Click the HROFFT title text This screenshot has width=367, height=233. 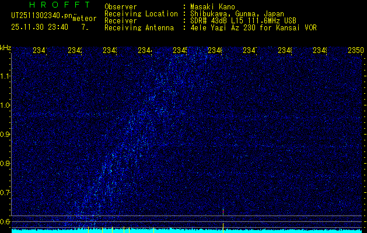[x=60, y=5]
